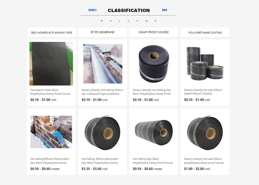259x185 pixels.
Task: Click the right blue chevron arrows icon
Action: click(164, 10)
